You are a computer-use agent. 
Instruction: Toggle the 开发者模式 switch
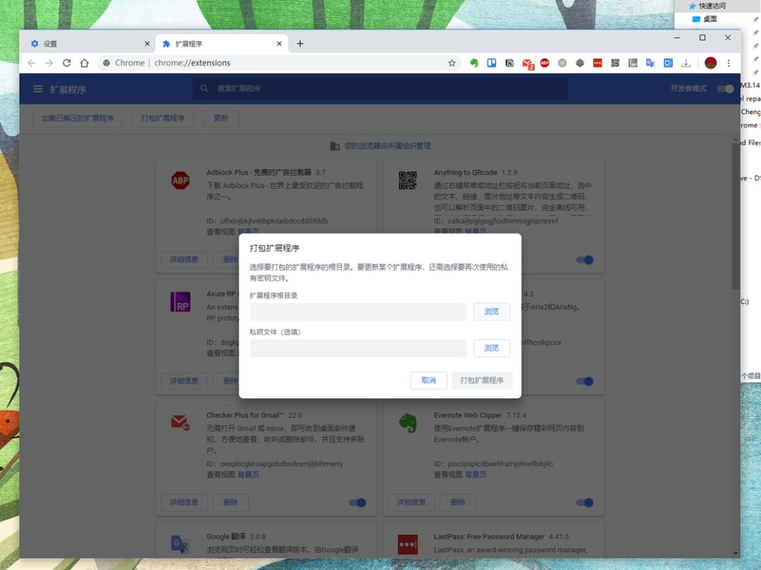tap(724, 89)
